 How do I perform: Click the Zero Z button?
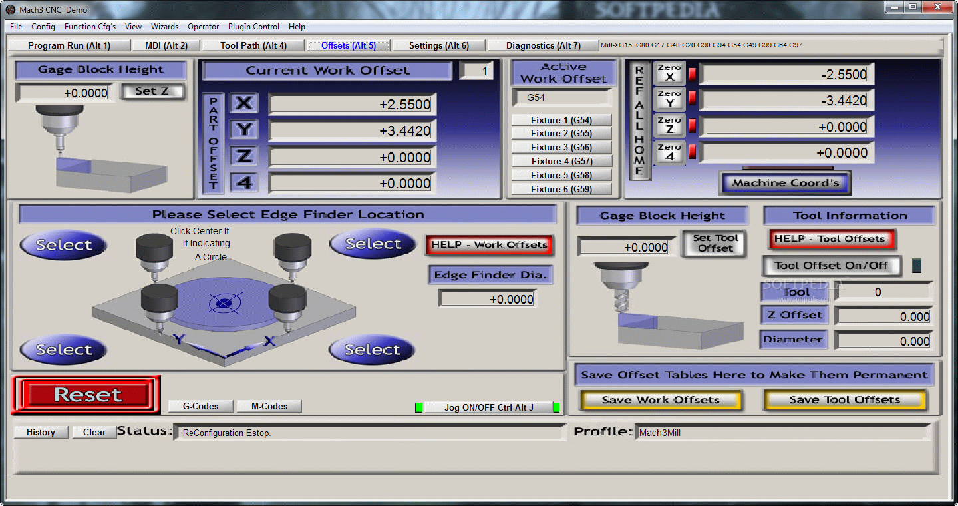[x=669, y=125]
